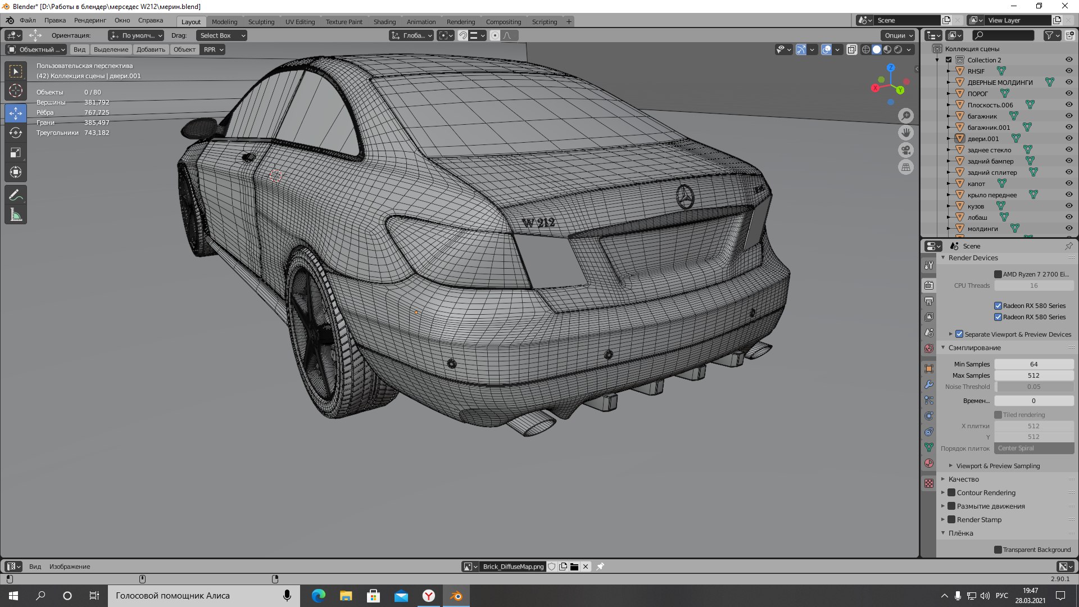The image size is (1079, 607).
Task: Switch to rendered viewport shading
Action: 898,49
